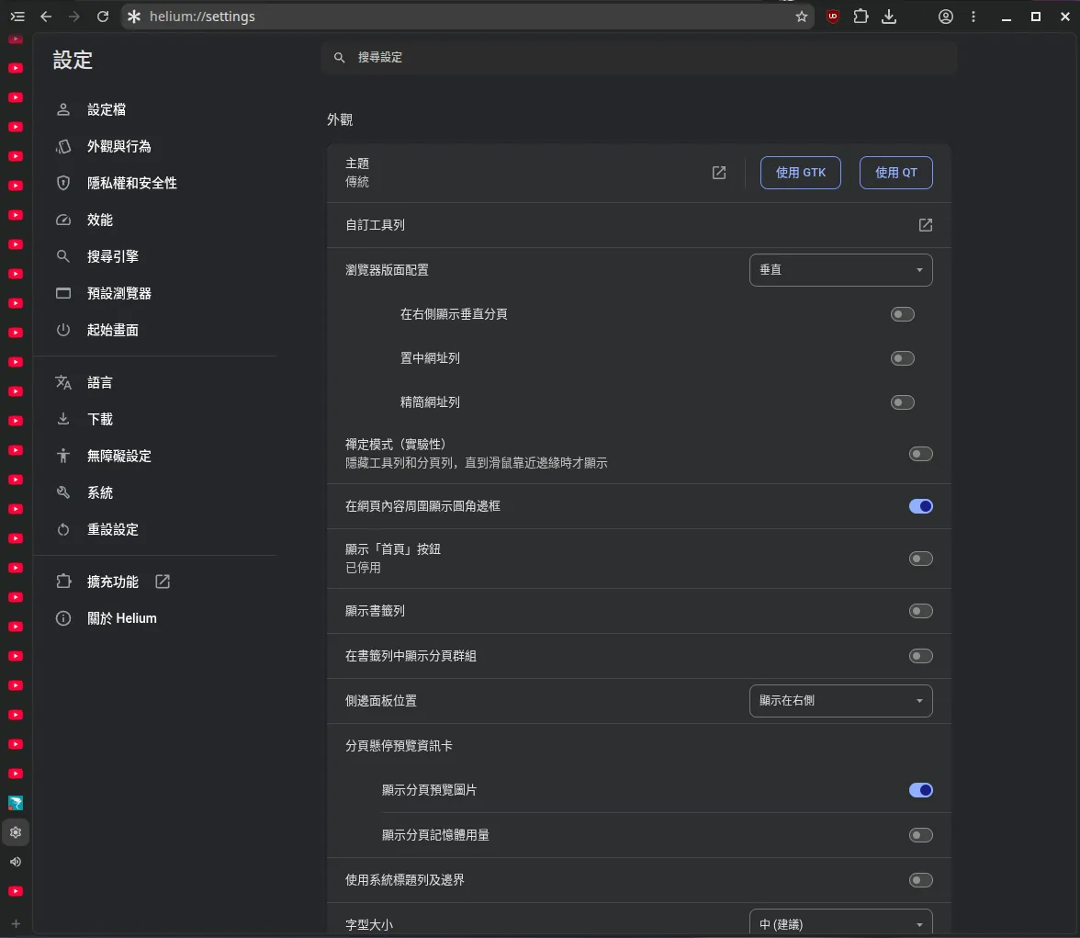Viewport: 1080px width, 938px height.
Task: Click the 隱私權和安全性 shield icon
Action: coord(63,184)
